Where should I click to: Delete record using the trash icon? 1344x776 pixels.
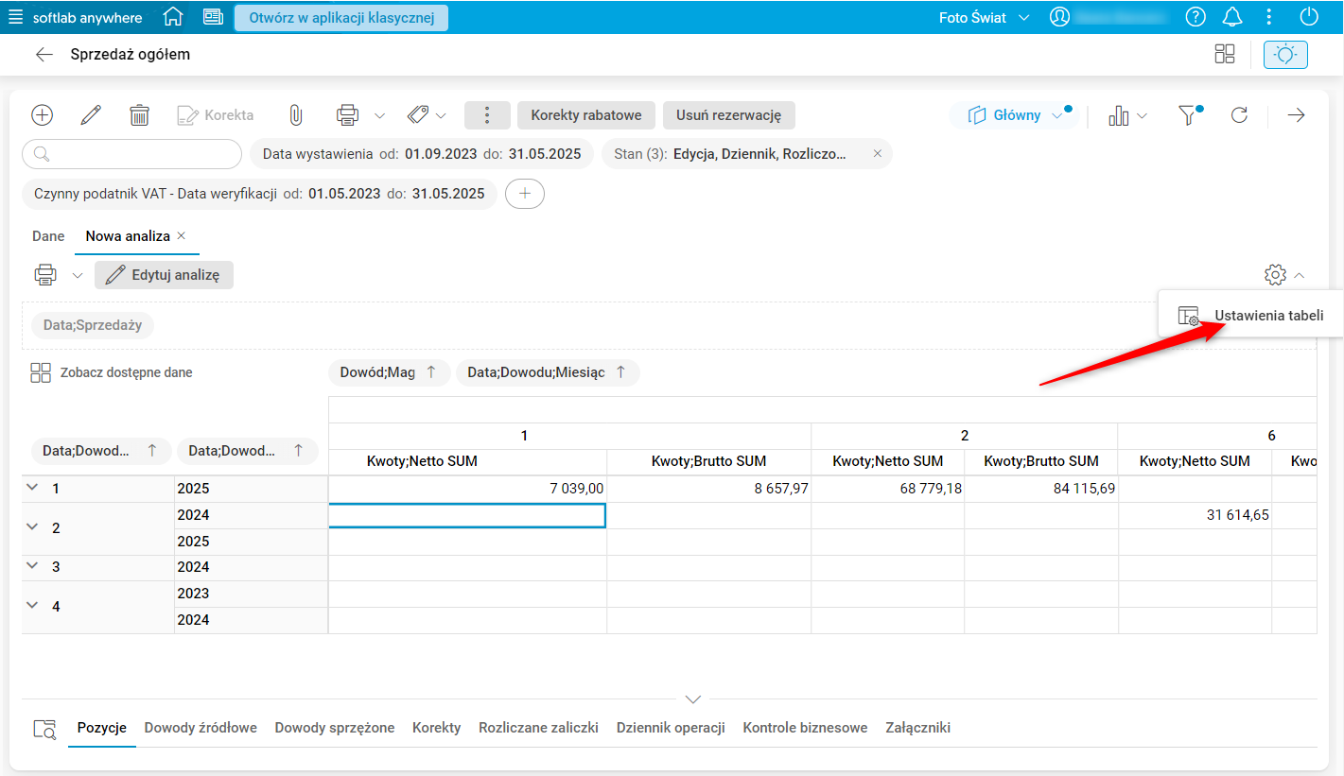pos(140,115)
